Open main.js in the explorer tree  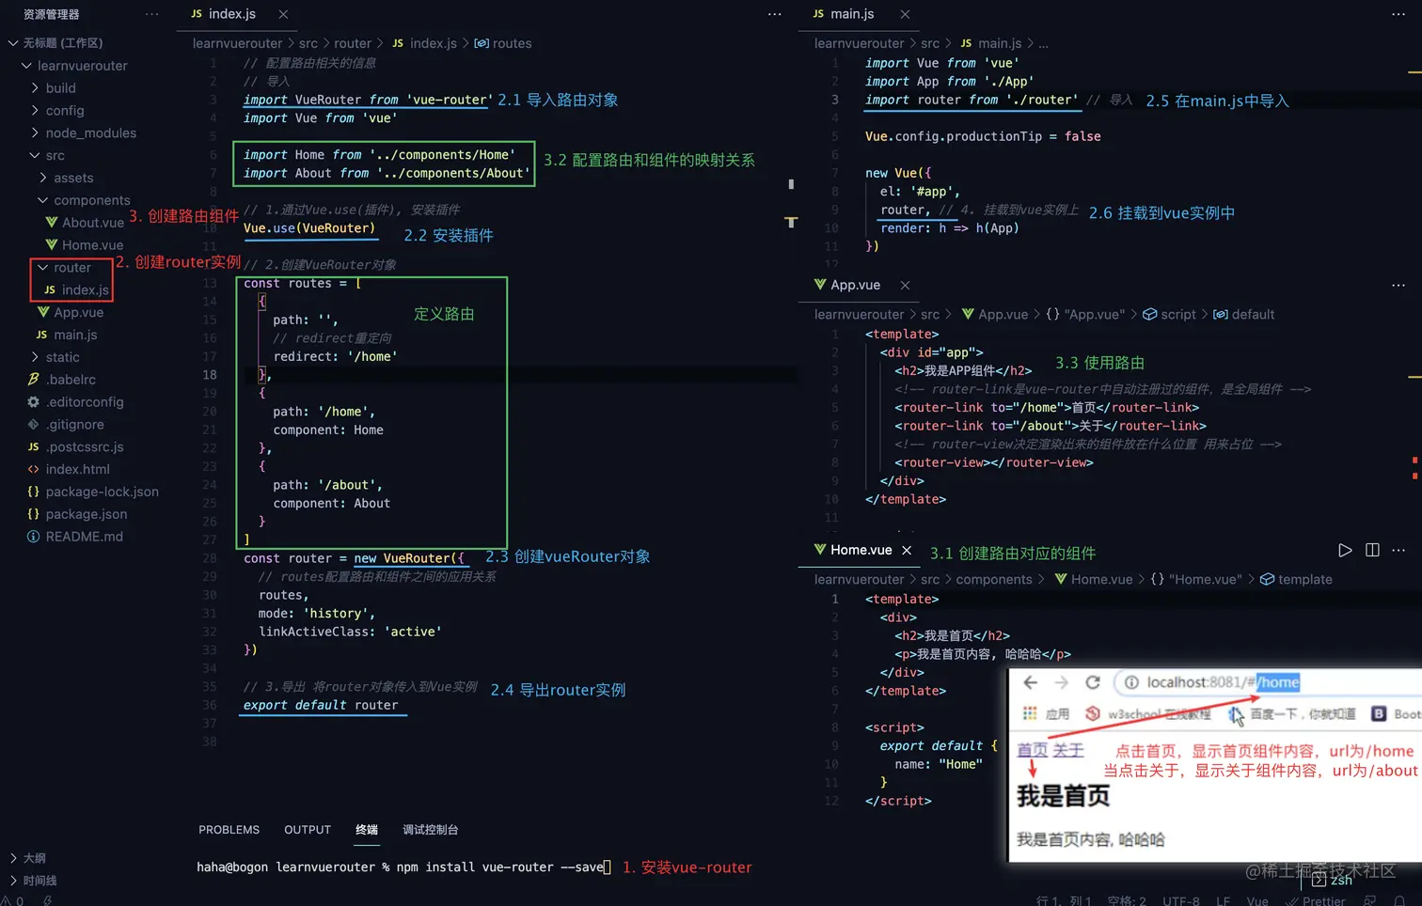(x=67, y=335)
